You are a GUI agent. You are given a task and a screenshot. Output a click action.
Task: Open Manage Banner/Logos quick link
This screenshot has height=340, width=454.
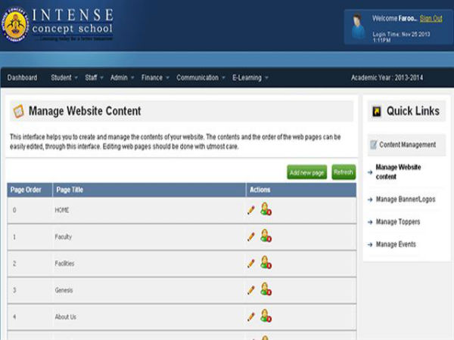pyautogui.click(x=406, y=199)
